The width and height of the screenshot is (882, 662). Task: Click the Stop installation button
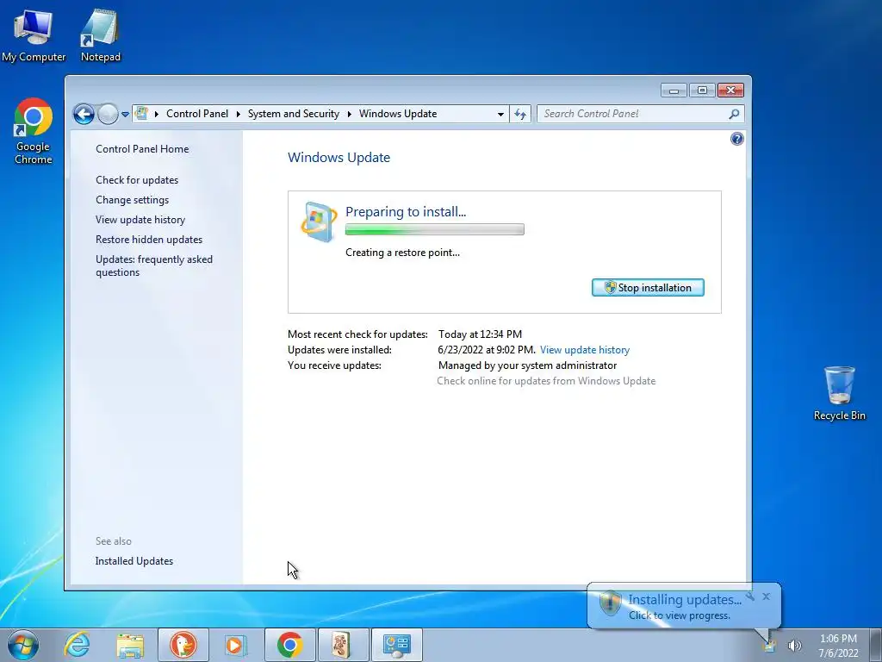coord(648,288)
